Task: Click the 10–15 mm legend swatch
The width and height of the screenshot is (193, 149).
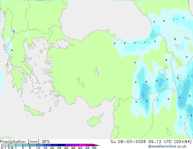Action: (40, 145)
